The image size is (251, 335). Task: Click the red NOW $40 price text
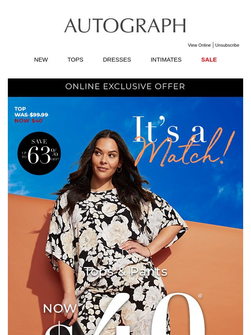[29, 121]
